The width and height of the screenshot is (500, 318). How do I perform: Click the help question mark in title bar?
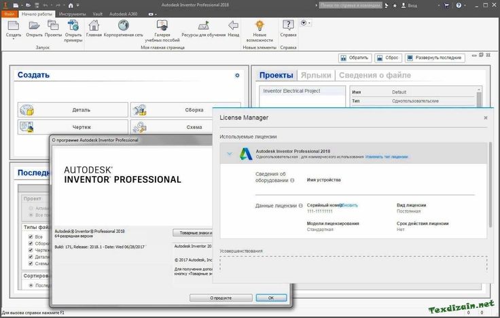tap(459, 5)
